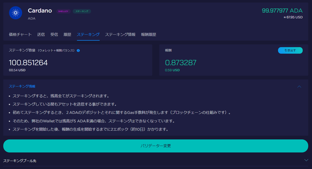This screenshot has width=312, height=169.
Task: Open the 履歴 tab
Action: [67, 35]
